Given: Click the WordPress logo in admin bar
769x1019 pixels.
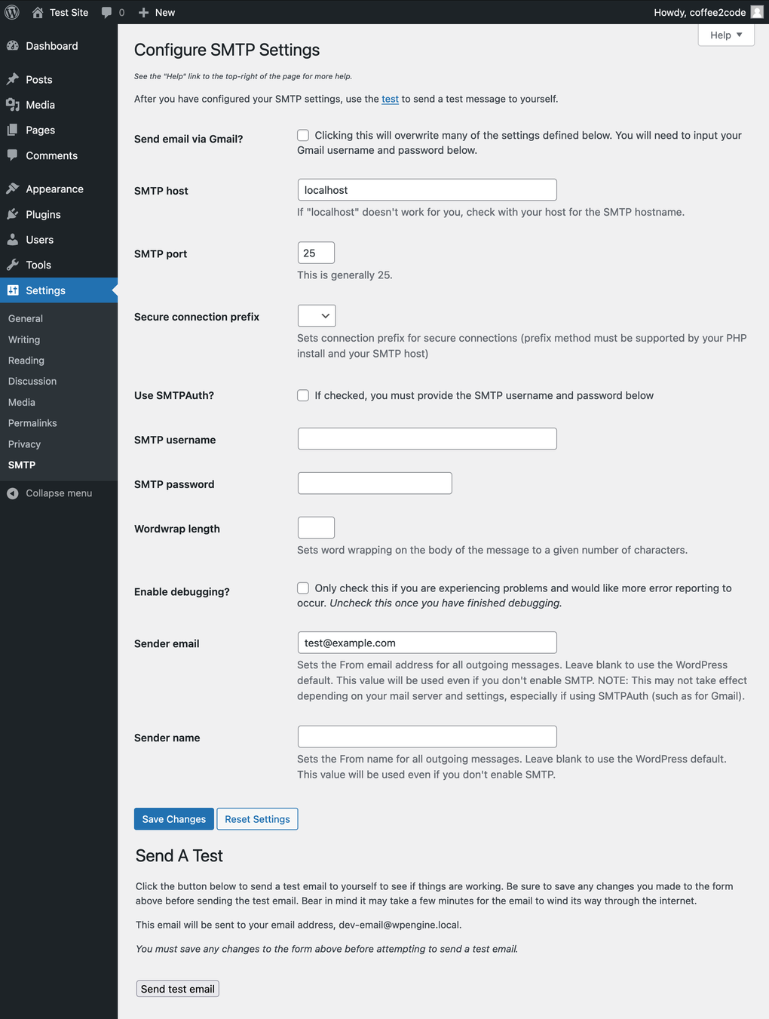Looking at the screenshot, I should pos(11,12).
